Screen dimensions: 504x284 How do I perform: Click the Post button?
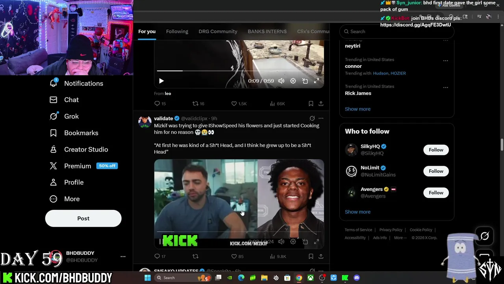point(83,219)
